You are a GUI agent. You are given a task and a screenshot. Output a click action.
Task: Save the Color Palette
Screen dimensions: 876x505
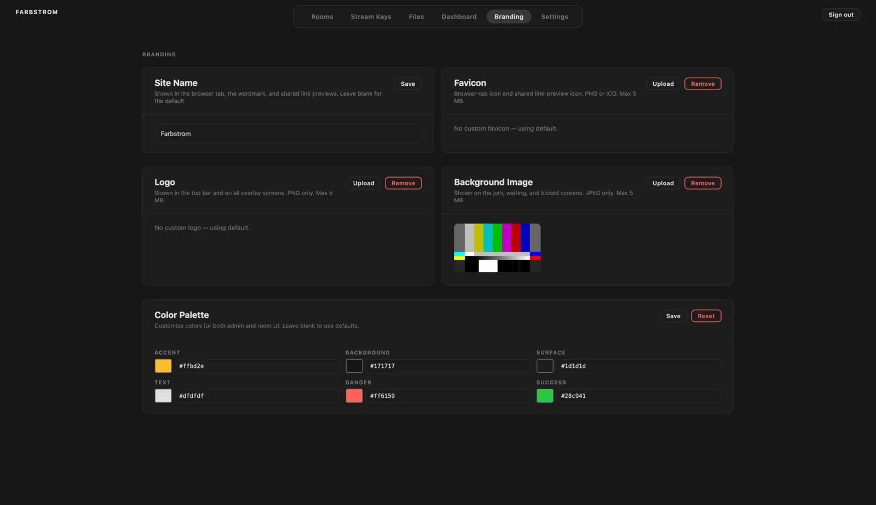coord(673,316)
